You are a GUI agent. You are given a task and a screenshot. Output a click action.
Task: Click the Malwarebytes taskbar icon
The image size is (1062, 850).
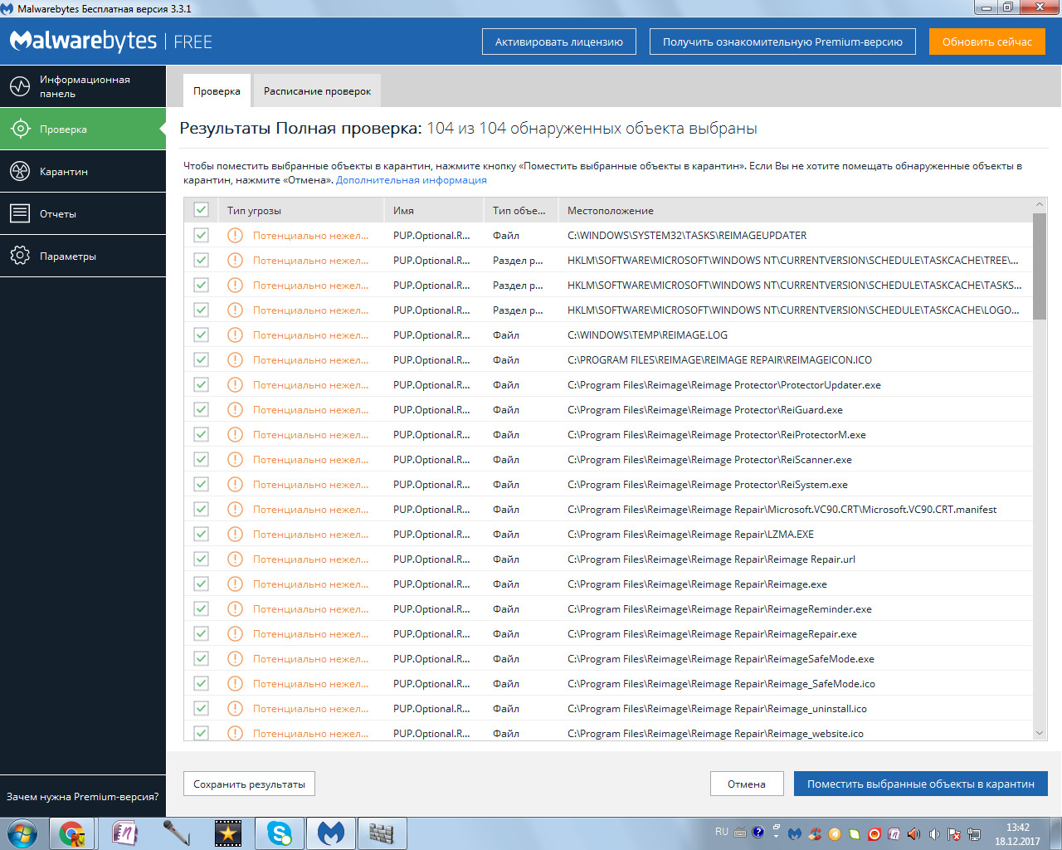(331, 833)
